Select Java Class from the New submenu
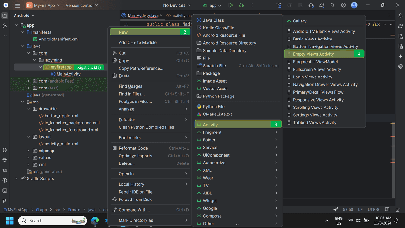Screen dimensions: 405x228 [x=237, y=20]
